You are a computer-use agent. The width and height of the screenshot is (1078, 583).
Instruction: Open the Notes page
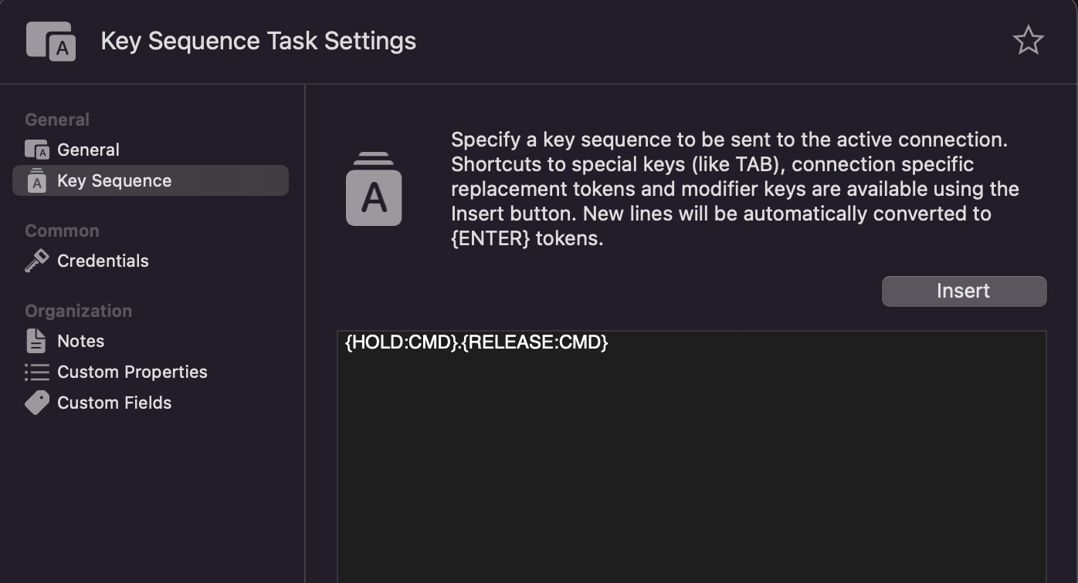click(x=80, y=341)
